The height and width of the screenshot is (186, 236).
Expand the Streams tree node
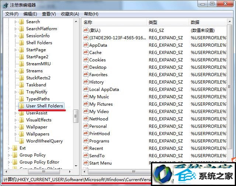pos(15,71)
